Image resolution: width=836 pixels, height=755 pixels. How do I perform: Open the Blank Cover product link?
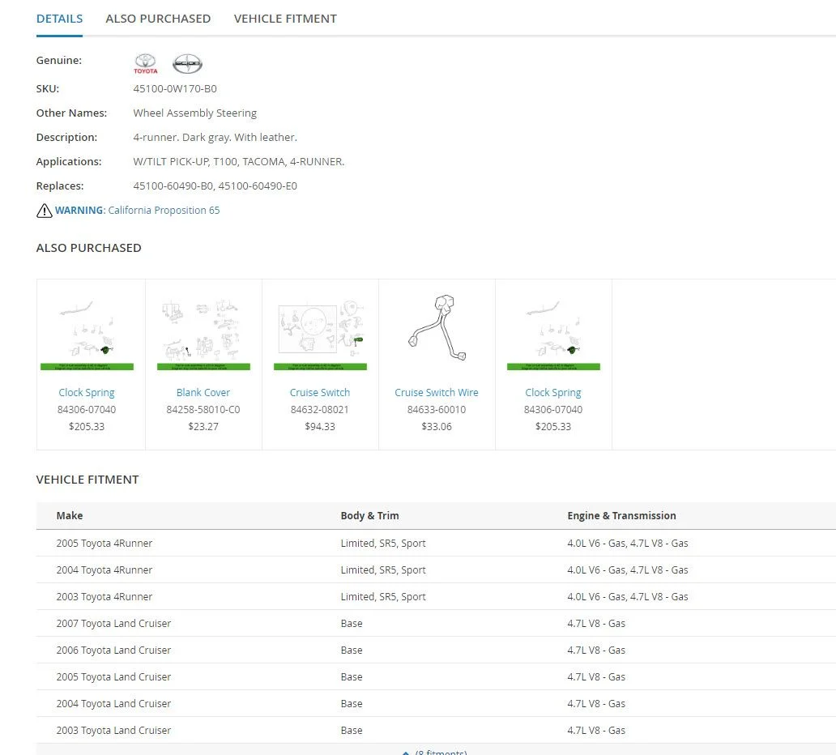click(x=203, y=392)
